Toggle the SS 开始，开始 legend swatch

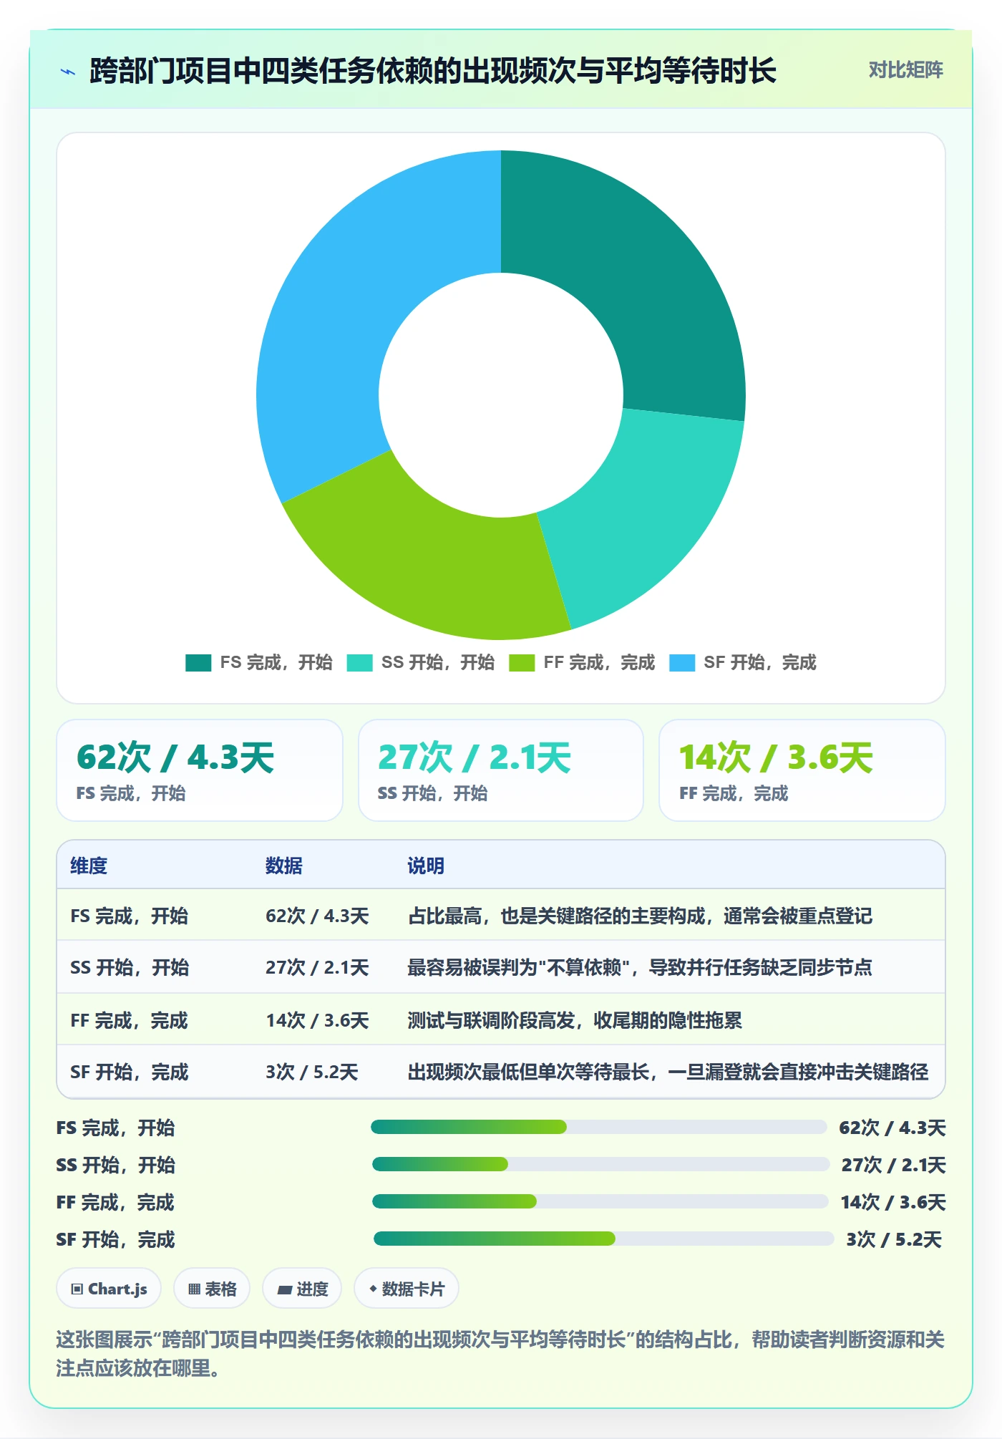pyautogui.click(x=360, y=663)
